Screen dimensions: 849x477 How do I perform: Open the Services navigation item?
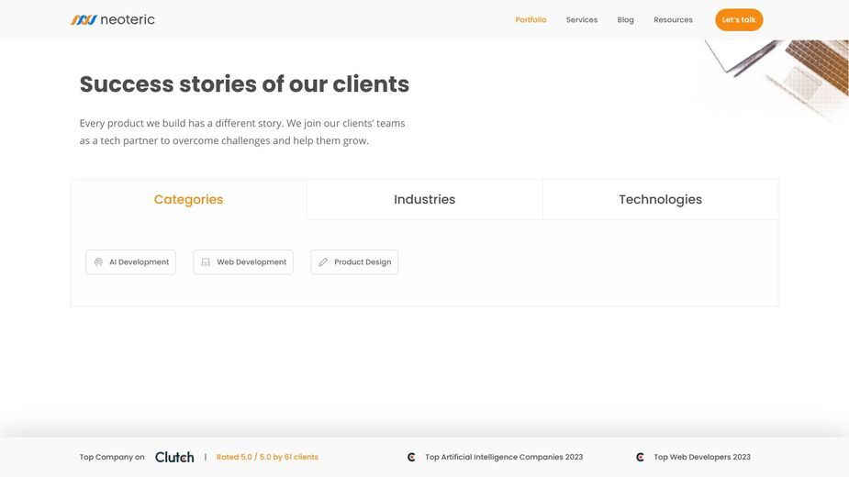click(x=582, y=19)
